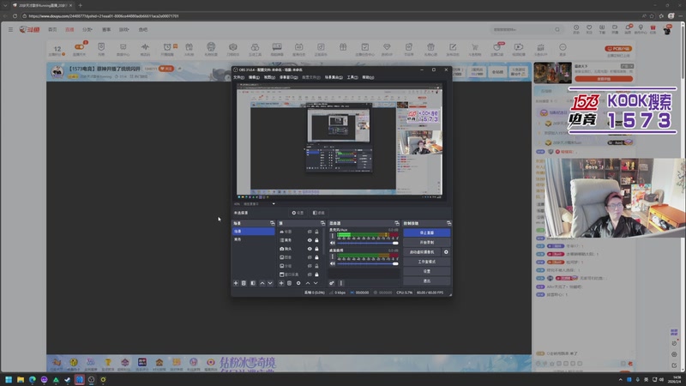Screen dimensions: 686x386
Task: Open the red gift tasks icon in header
Action: (653, 29)
